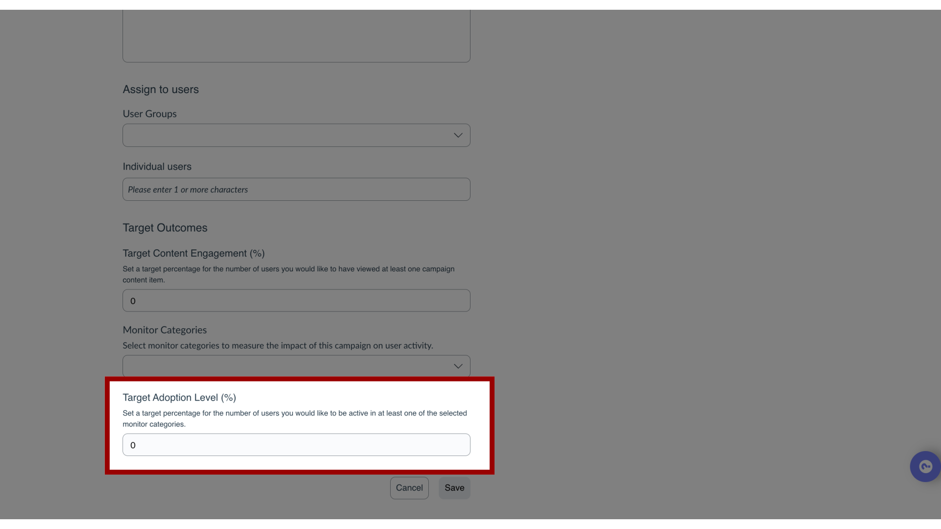
Task: Click the Target Adoption Level input field
Action: [x=297, y=445]
